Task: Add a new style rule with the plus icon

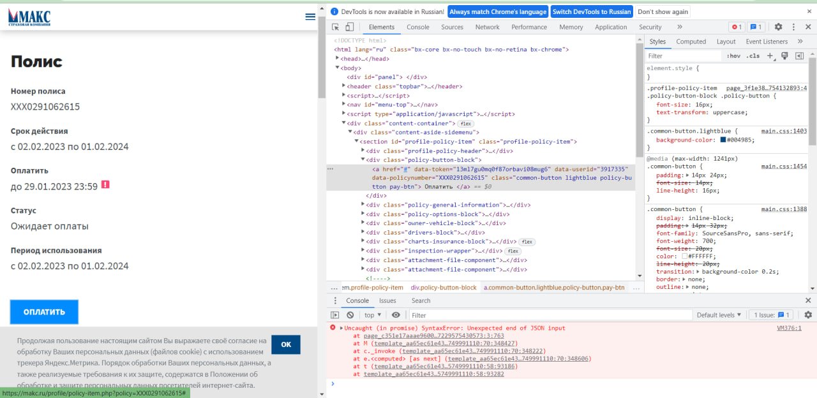Action: tap(770, 56)
